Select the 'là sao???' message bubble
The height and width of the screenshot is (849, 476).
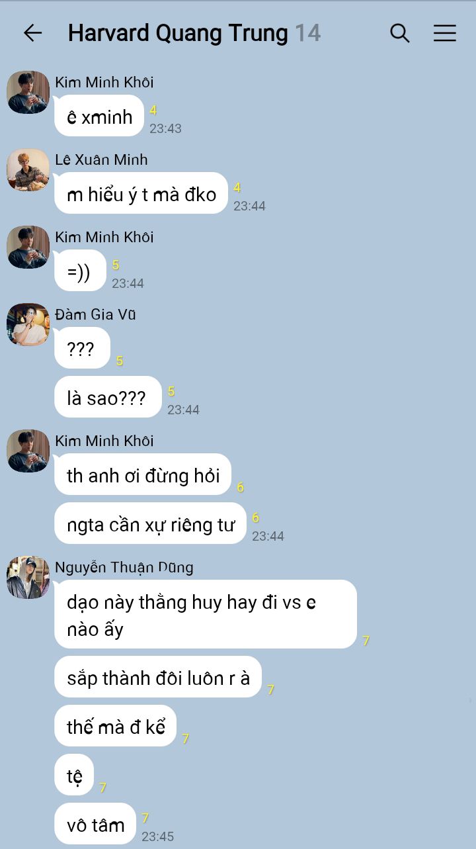[108, 397]
